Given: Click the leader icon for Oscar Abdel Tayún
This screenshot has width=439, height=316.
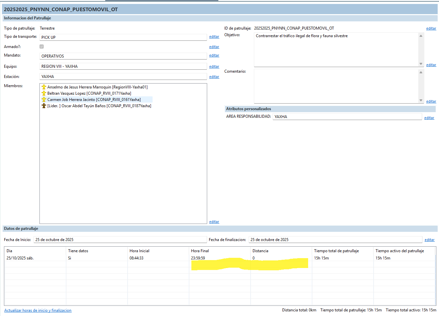Looking at the screenshot, I should [44, 106].
